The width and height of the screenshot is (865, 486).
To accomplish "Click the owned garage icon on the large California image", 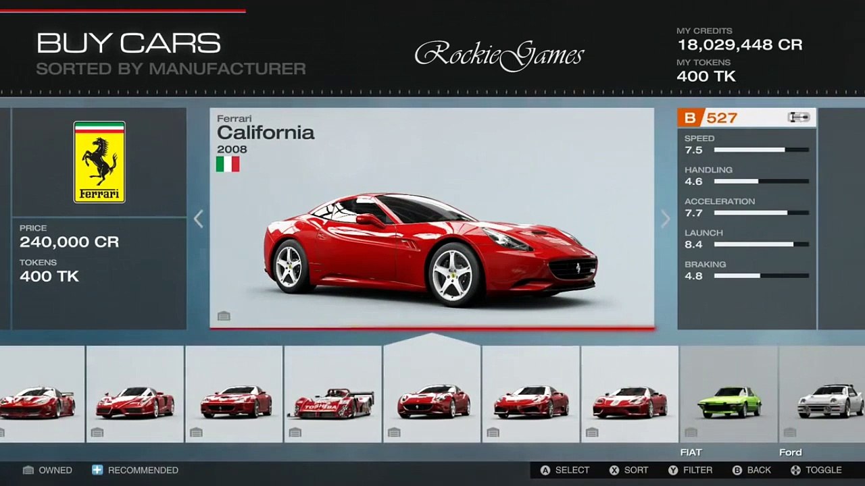I will tap(224, 316).
